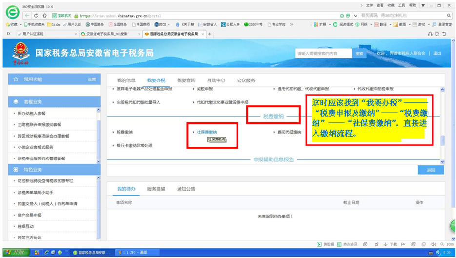This screenshot has height=258, width=456.
Task: Switch to the 通知公告 tab
Action: [186, 189]
